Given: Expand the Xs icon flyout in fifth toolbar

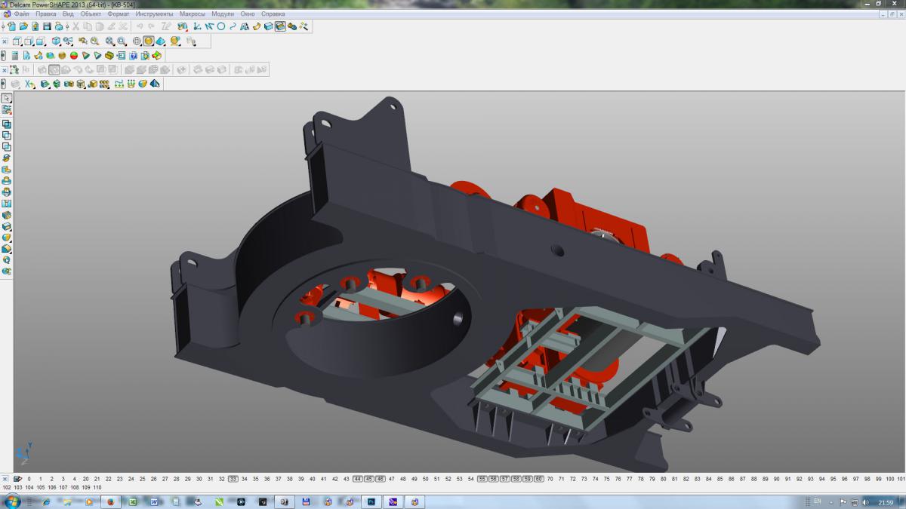Looking at the screenshot, I should (29, 84).
